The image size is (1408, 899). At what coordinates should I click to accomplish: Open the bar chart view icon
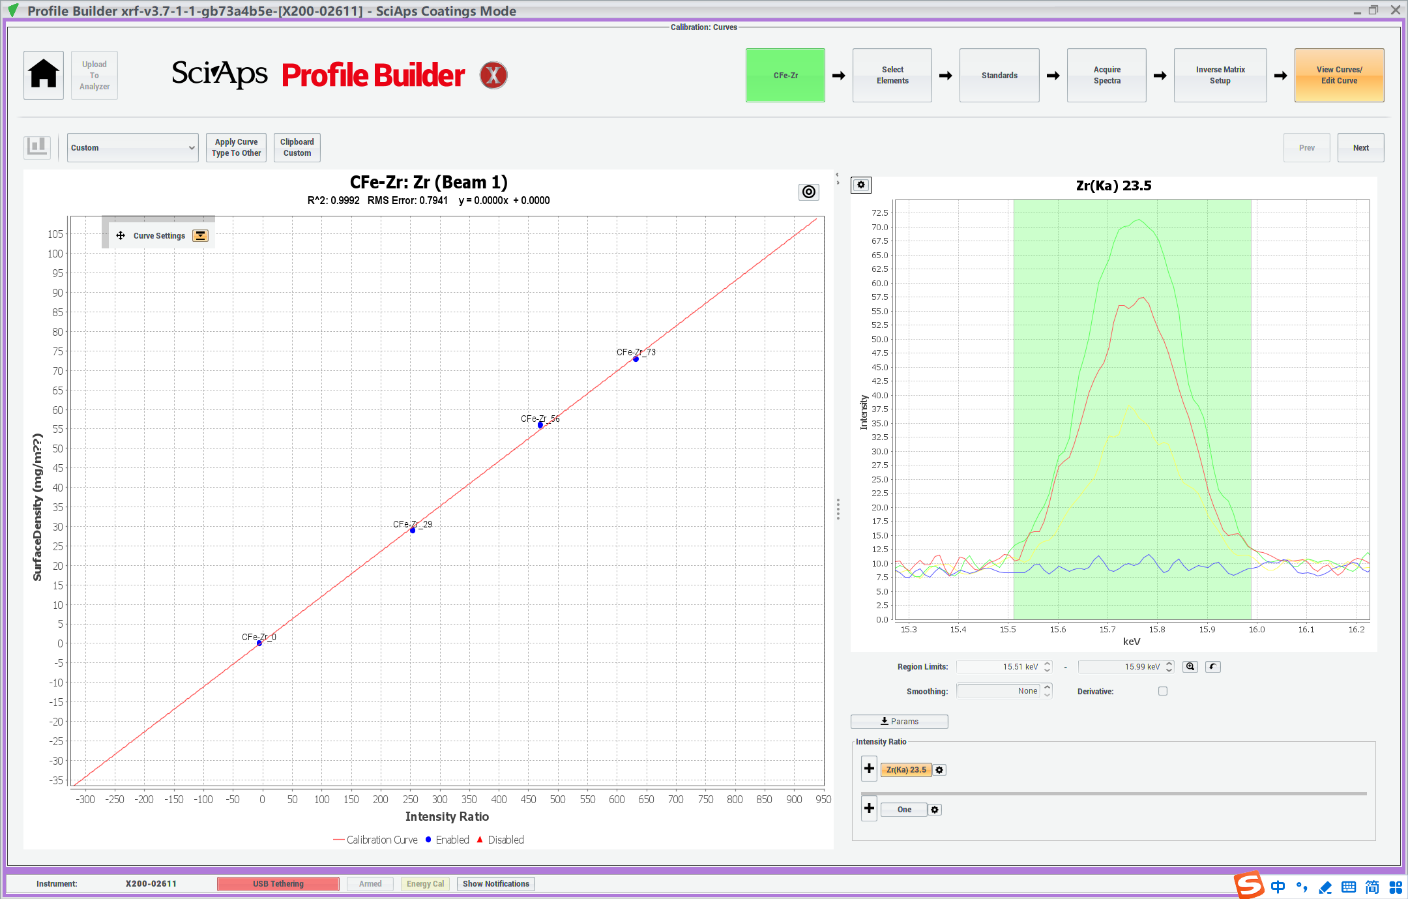tap(37, 147)
